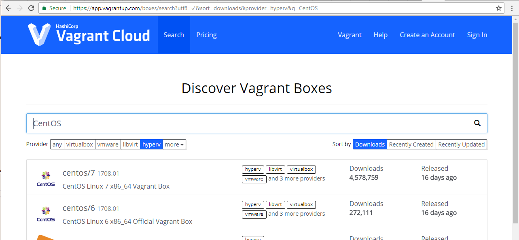Sort results by Recently Created

coord(411,144)
